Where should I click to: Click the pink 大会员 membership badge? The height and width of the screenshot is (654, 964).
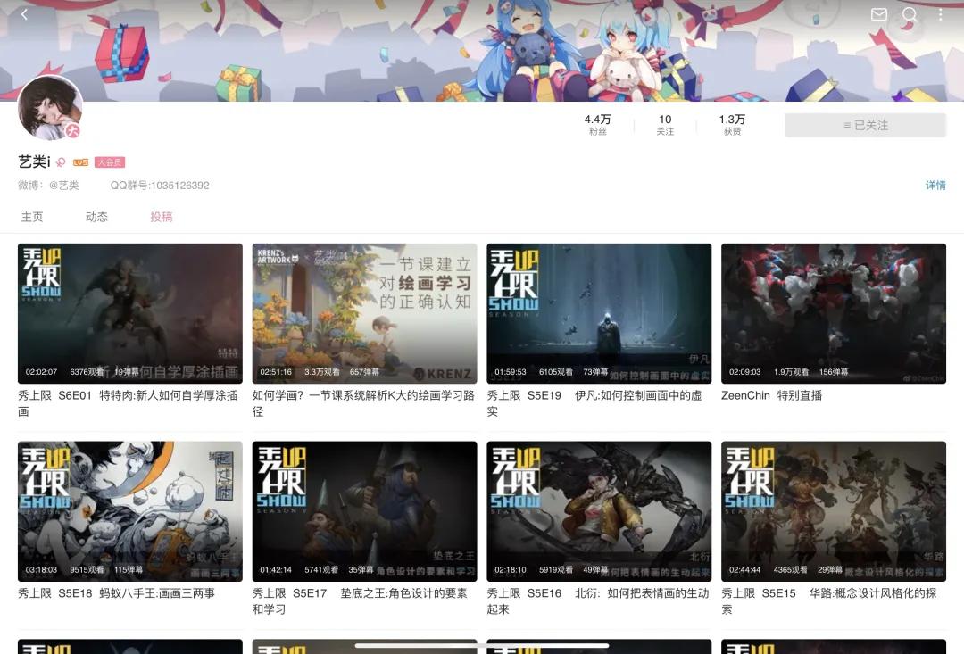point(110,162)
